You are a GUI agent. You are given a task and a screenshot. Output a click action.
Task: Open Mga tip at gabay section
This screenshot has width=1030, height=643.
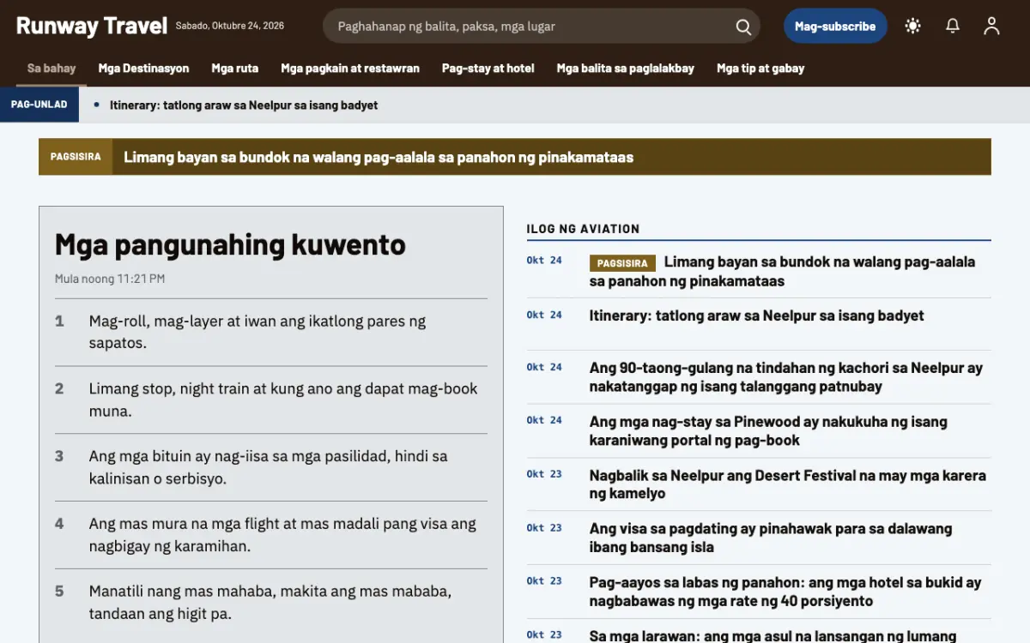[x=760, y=68]
